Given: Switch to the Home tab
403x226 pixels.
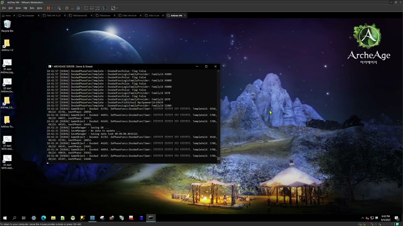Looking at the screenshot, I should point(8,15).
